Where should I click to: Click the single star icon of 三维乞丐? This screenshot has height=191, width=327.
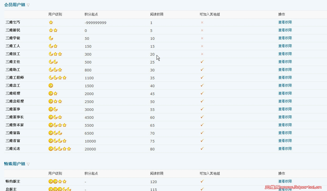point(51,22)
